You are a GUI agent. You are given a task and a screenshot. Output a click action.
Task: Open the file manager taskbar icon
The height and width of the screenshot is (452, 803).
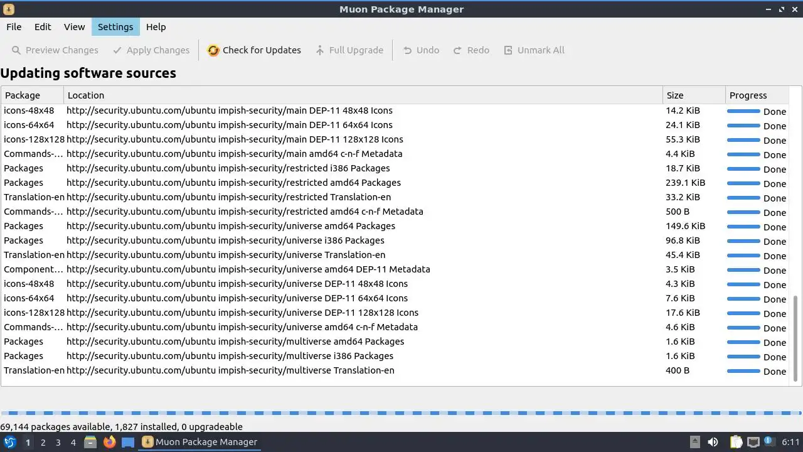pos(90,442)
